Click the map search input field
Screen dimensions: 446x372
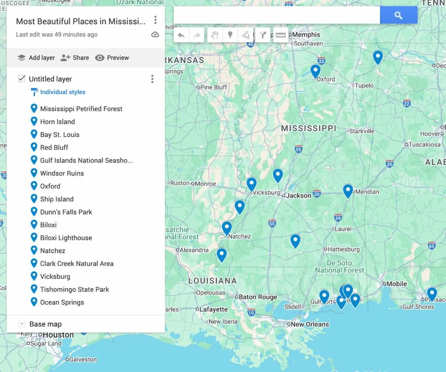(277, 15)
